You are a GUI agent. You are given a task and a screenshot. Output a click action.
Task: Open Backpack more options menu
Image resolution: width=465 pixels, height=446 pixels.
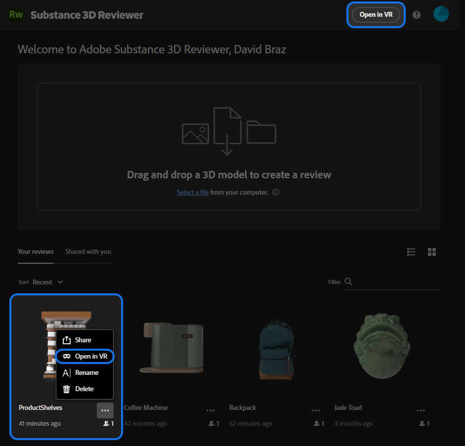pos(316,410)
